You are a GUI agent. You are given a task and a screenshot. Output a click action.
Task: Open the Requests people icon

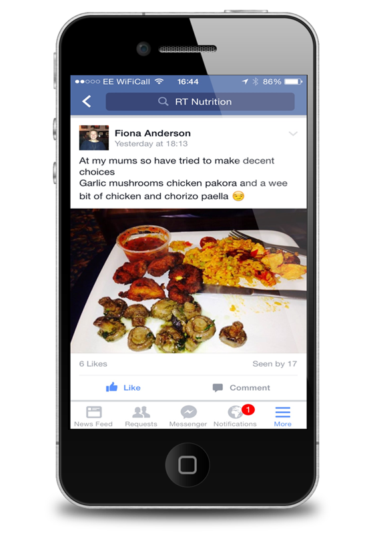tap(141, 412)
